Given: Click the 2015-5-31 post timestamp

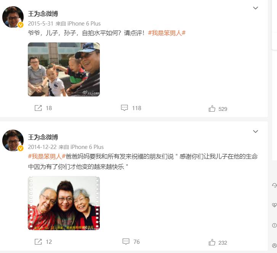Looking at the screenshot, I should pos(40,24).
